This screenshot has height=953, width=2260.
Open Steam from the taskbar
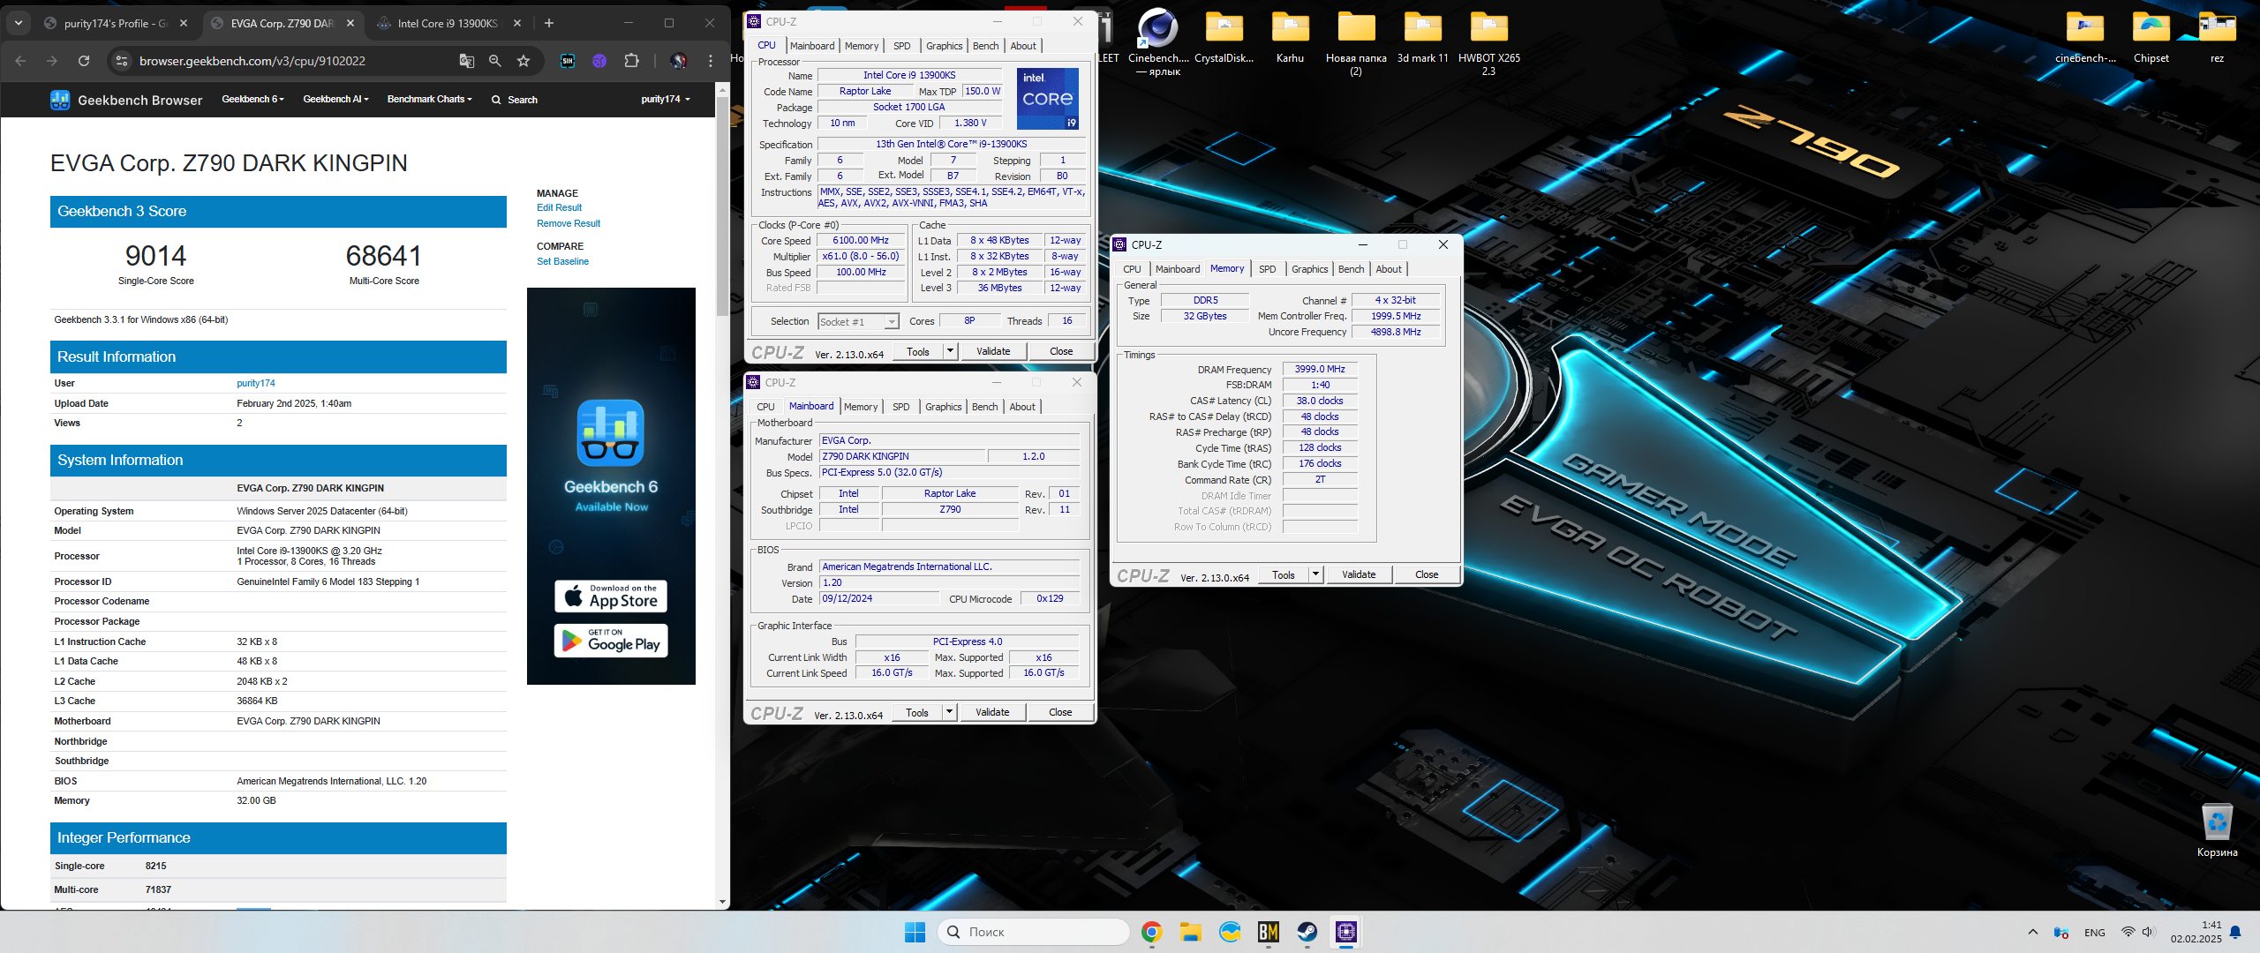coord(1307,932)
